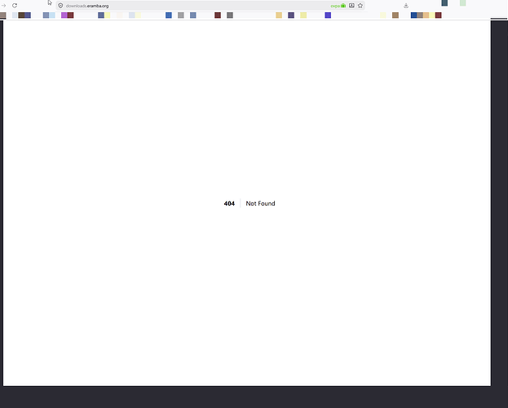The image size is (508, 408).
Task: Open the browser downloads panel
Action: [406, 6]
